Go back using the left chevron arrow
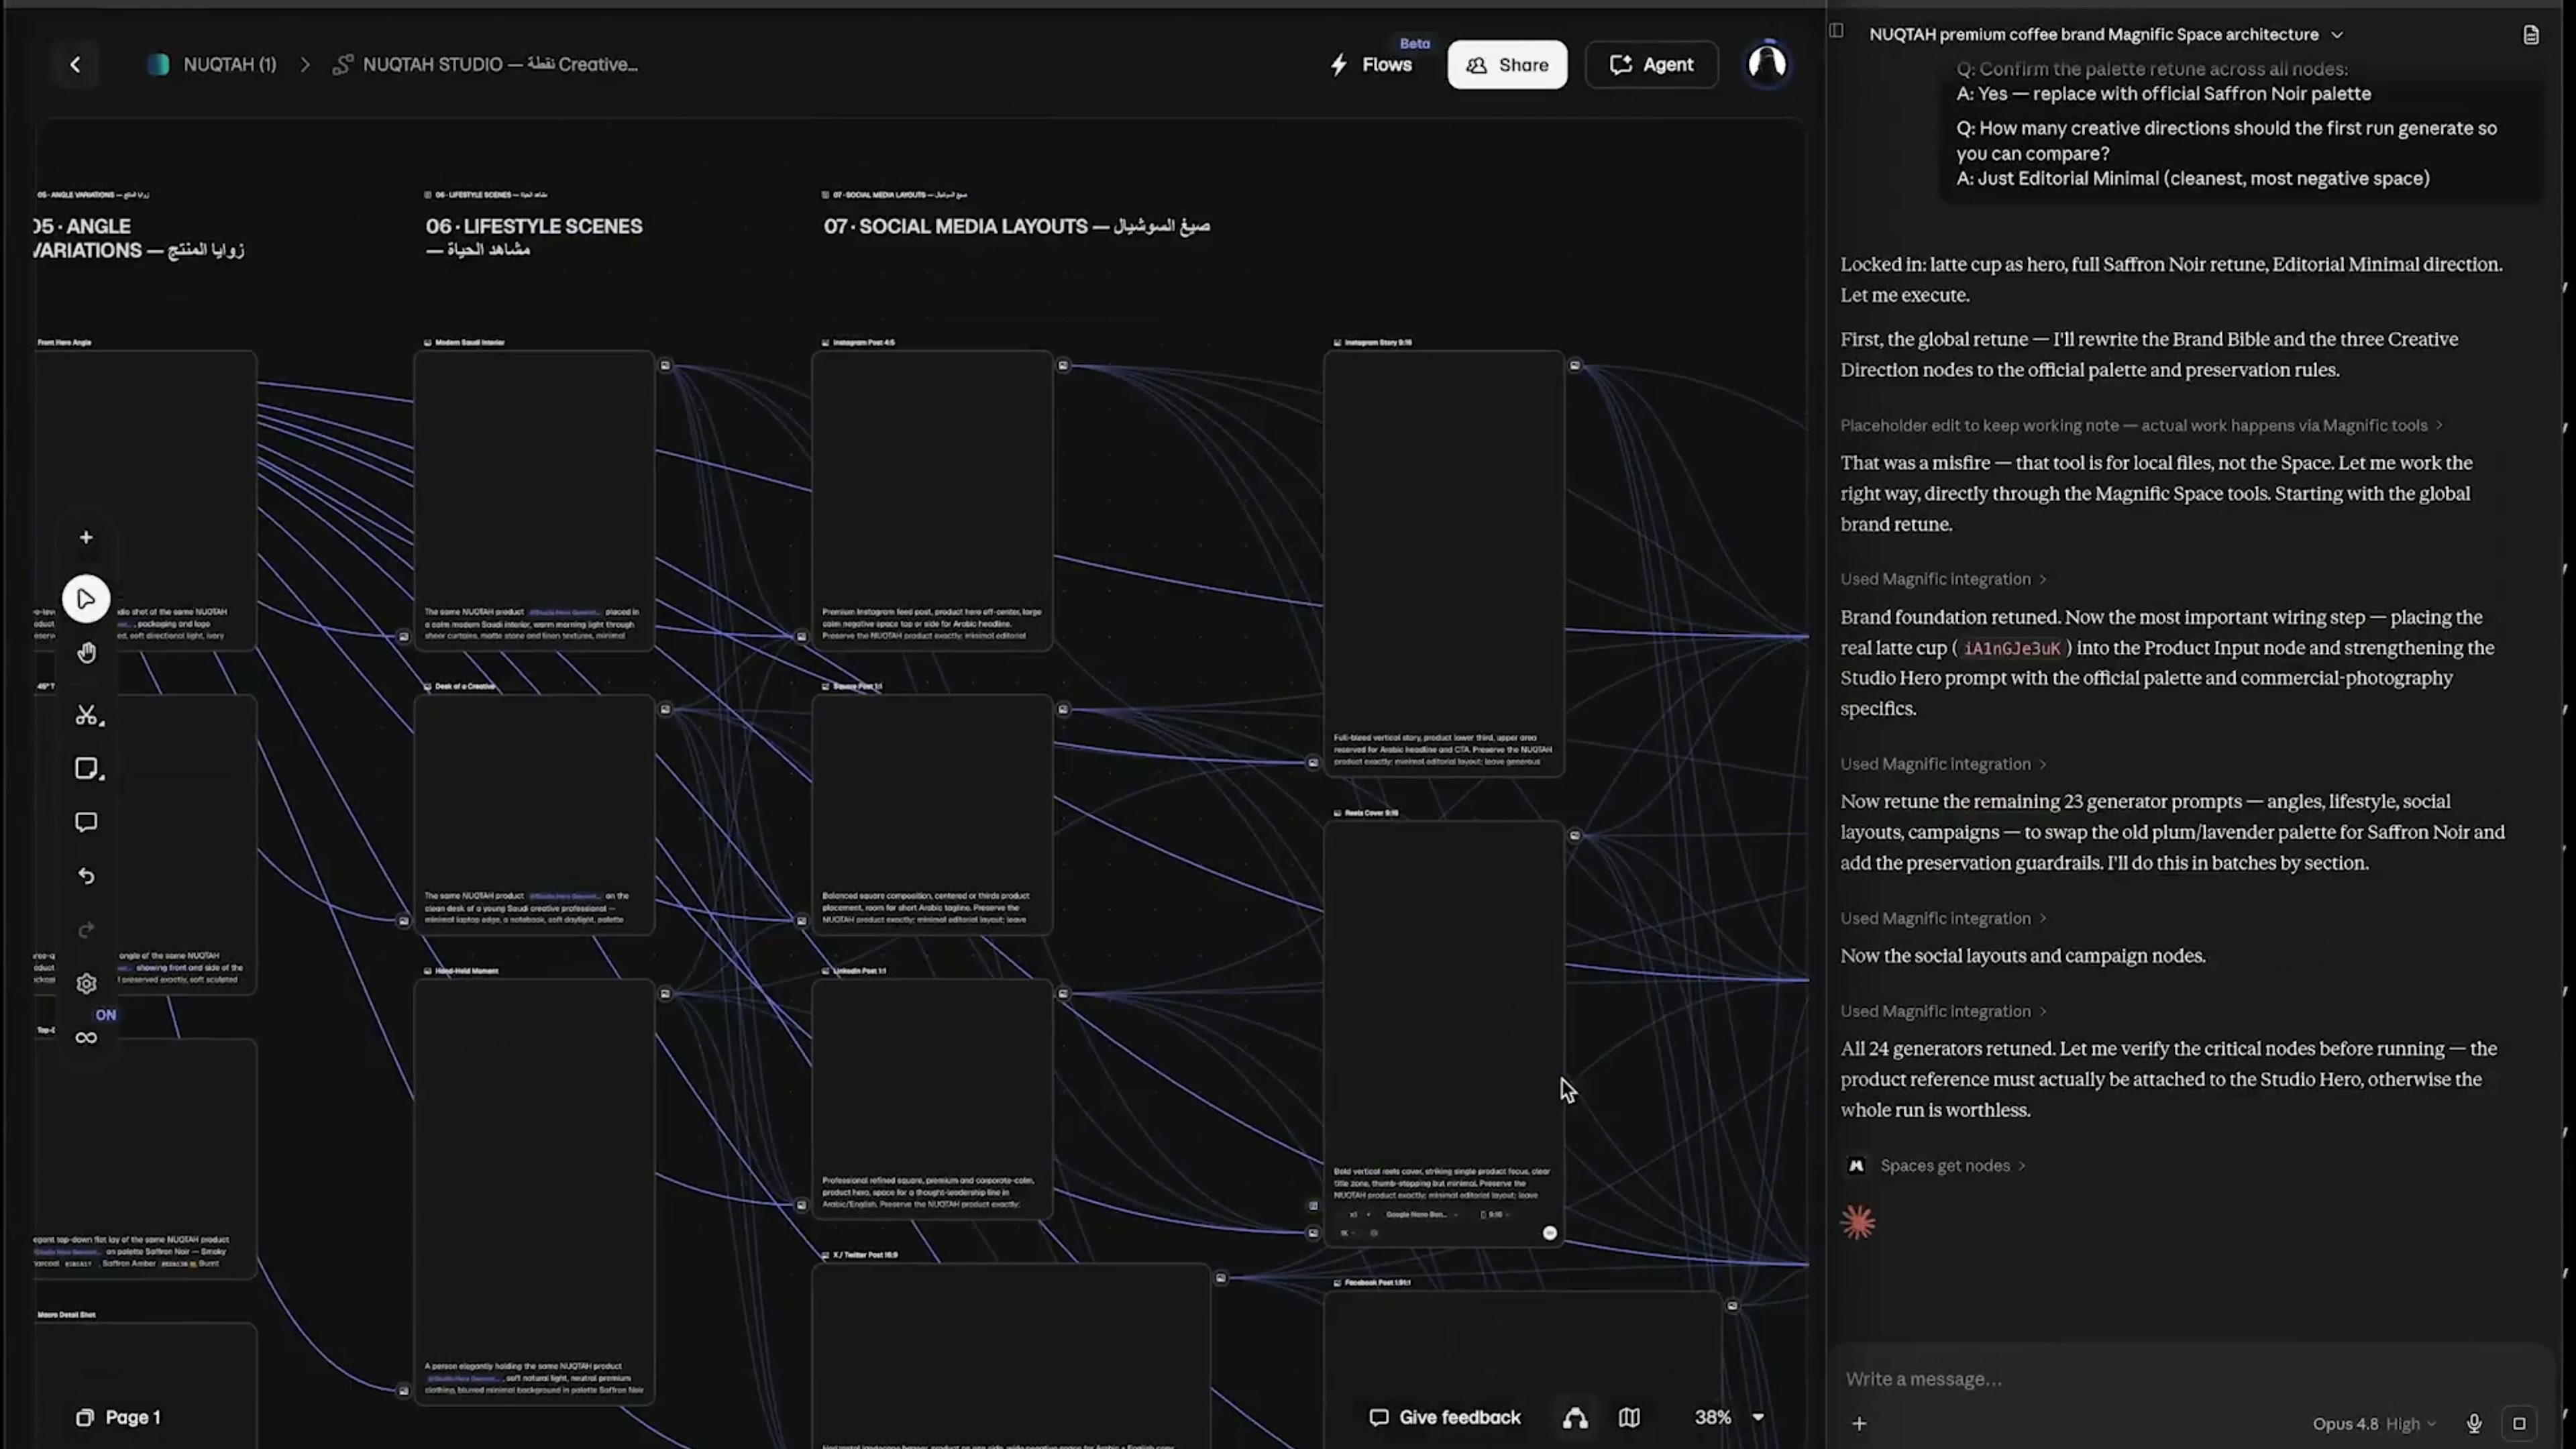 tap(75, 65)
